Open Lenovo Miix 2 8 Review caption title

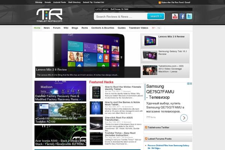point(51,70)
